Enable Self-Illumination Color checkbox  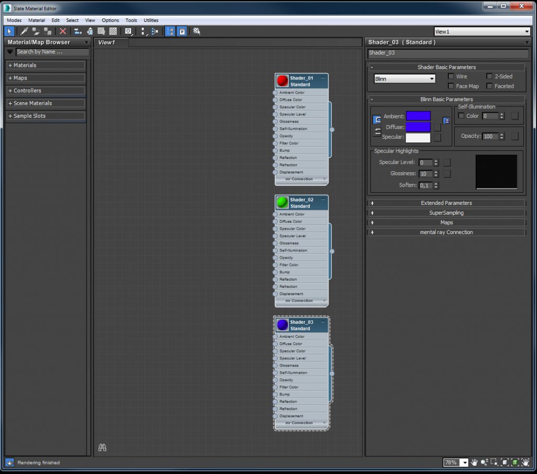click(x=461, y=116)
